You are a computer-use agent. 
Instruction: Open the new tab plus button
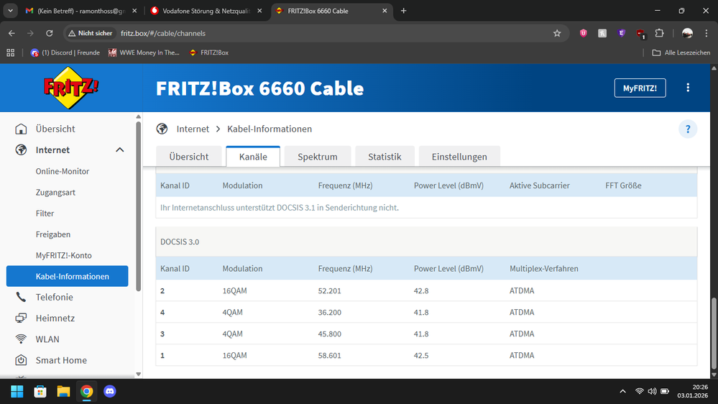pyautogui.click(x=403, y=11)
